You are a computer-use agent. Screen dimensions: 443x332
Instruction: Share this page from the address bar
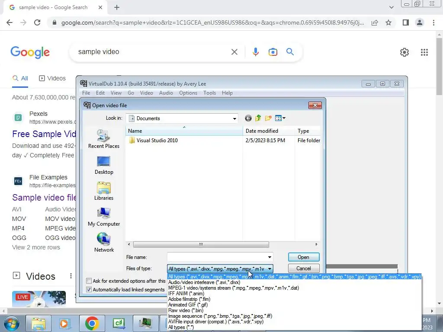[375, 22]
